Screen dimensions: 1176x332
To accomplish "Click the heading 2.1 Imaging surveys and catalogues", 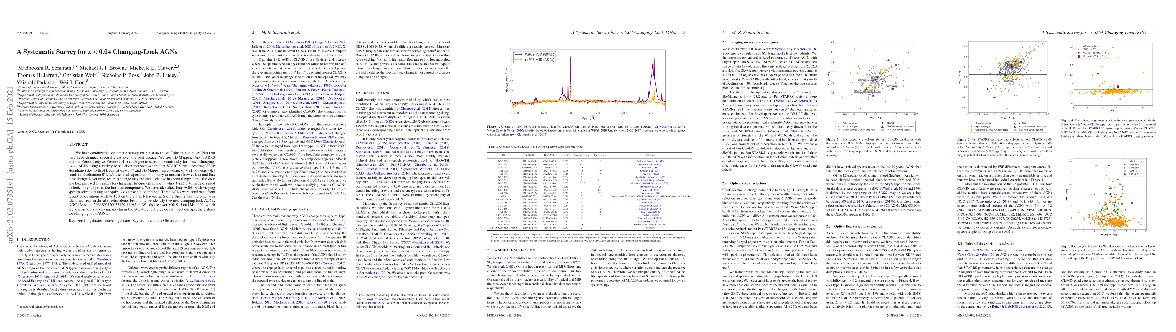I will click(x=751, y=42).
